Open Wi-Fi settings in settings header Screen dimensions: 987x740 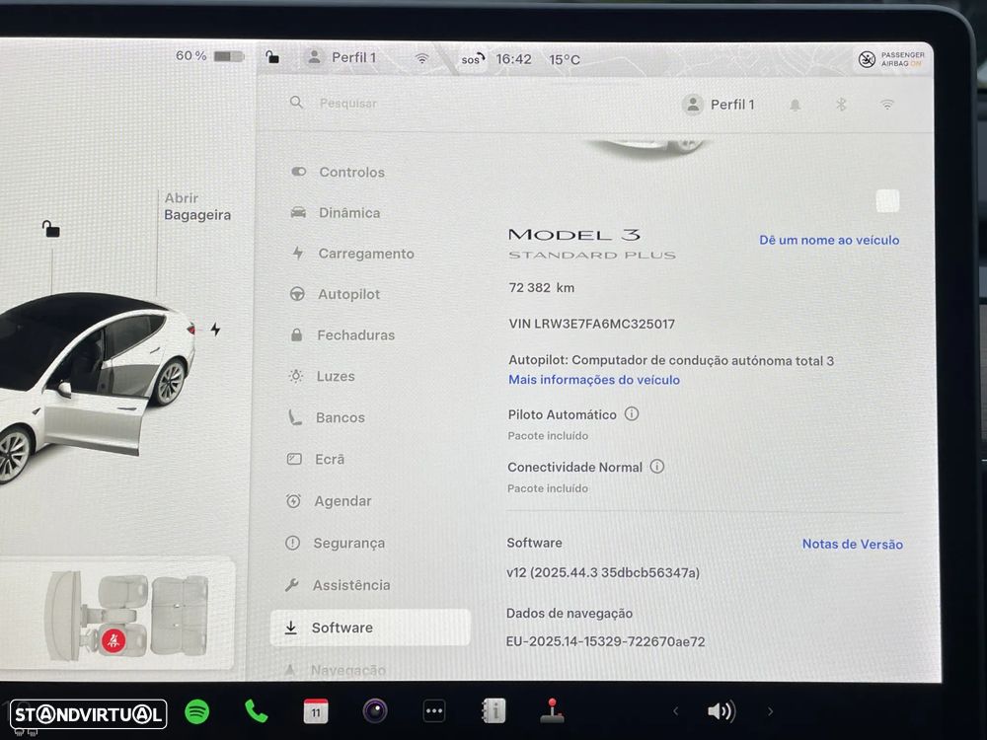pos(887,105)
